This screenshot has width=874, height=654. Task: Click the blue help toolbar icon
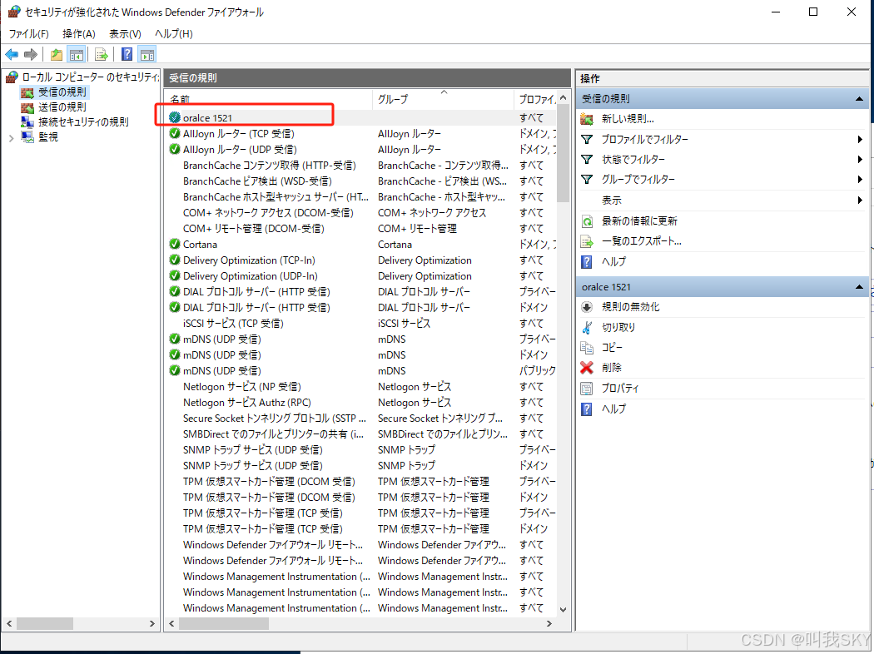pos(127,54)
